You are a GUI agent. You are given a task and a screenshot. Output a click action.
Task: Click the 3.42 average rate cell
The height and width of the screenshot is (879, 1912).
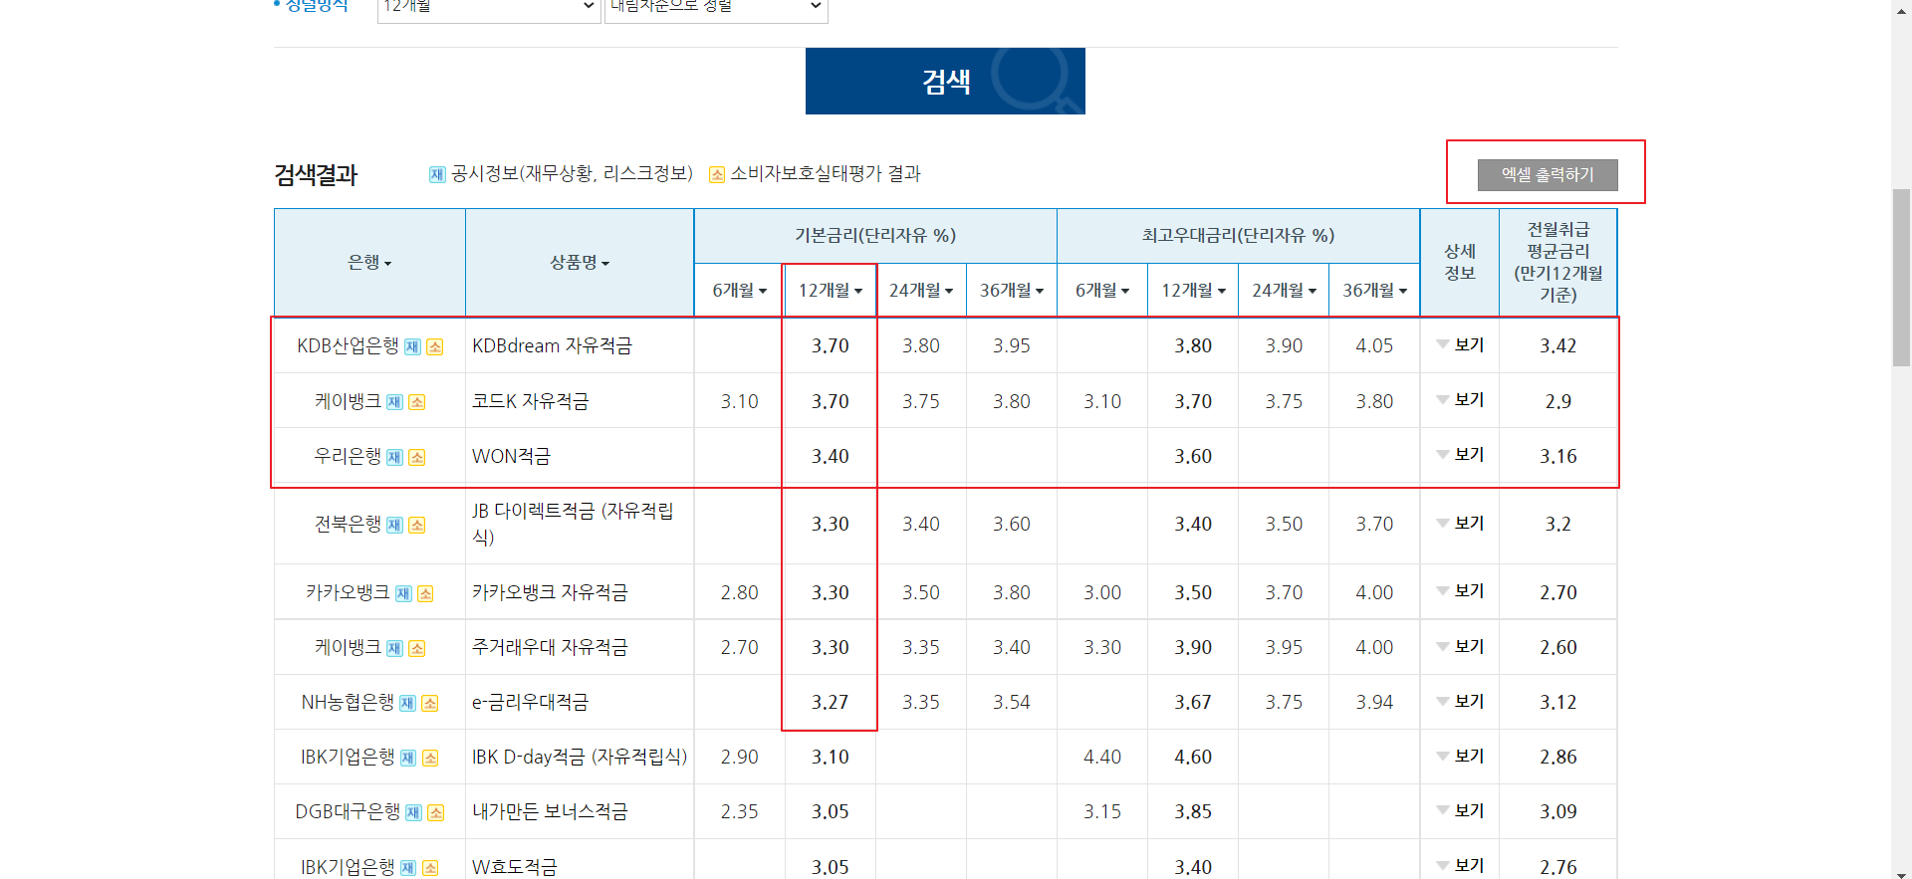pyautogui.click(x=1557, y=345)
